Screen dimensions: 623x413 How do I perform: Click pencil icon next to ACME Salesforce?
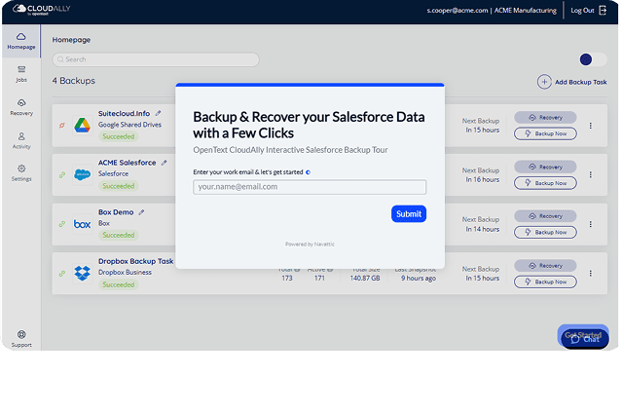pyautogui.click(x=164, y=163)
